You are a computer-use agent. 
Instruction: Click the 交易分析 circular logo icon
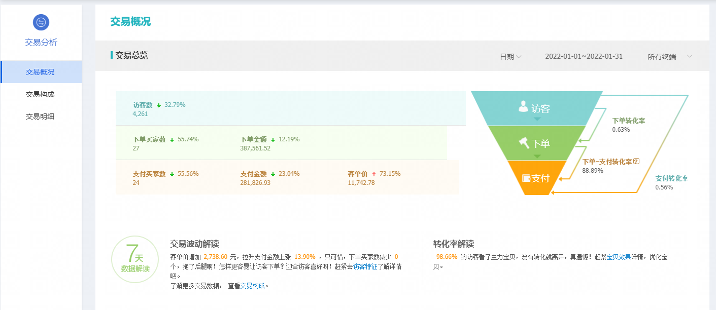[x=41, y=22]
